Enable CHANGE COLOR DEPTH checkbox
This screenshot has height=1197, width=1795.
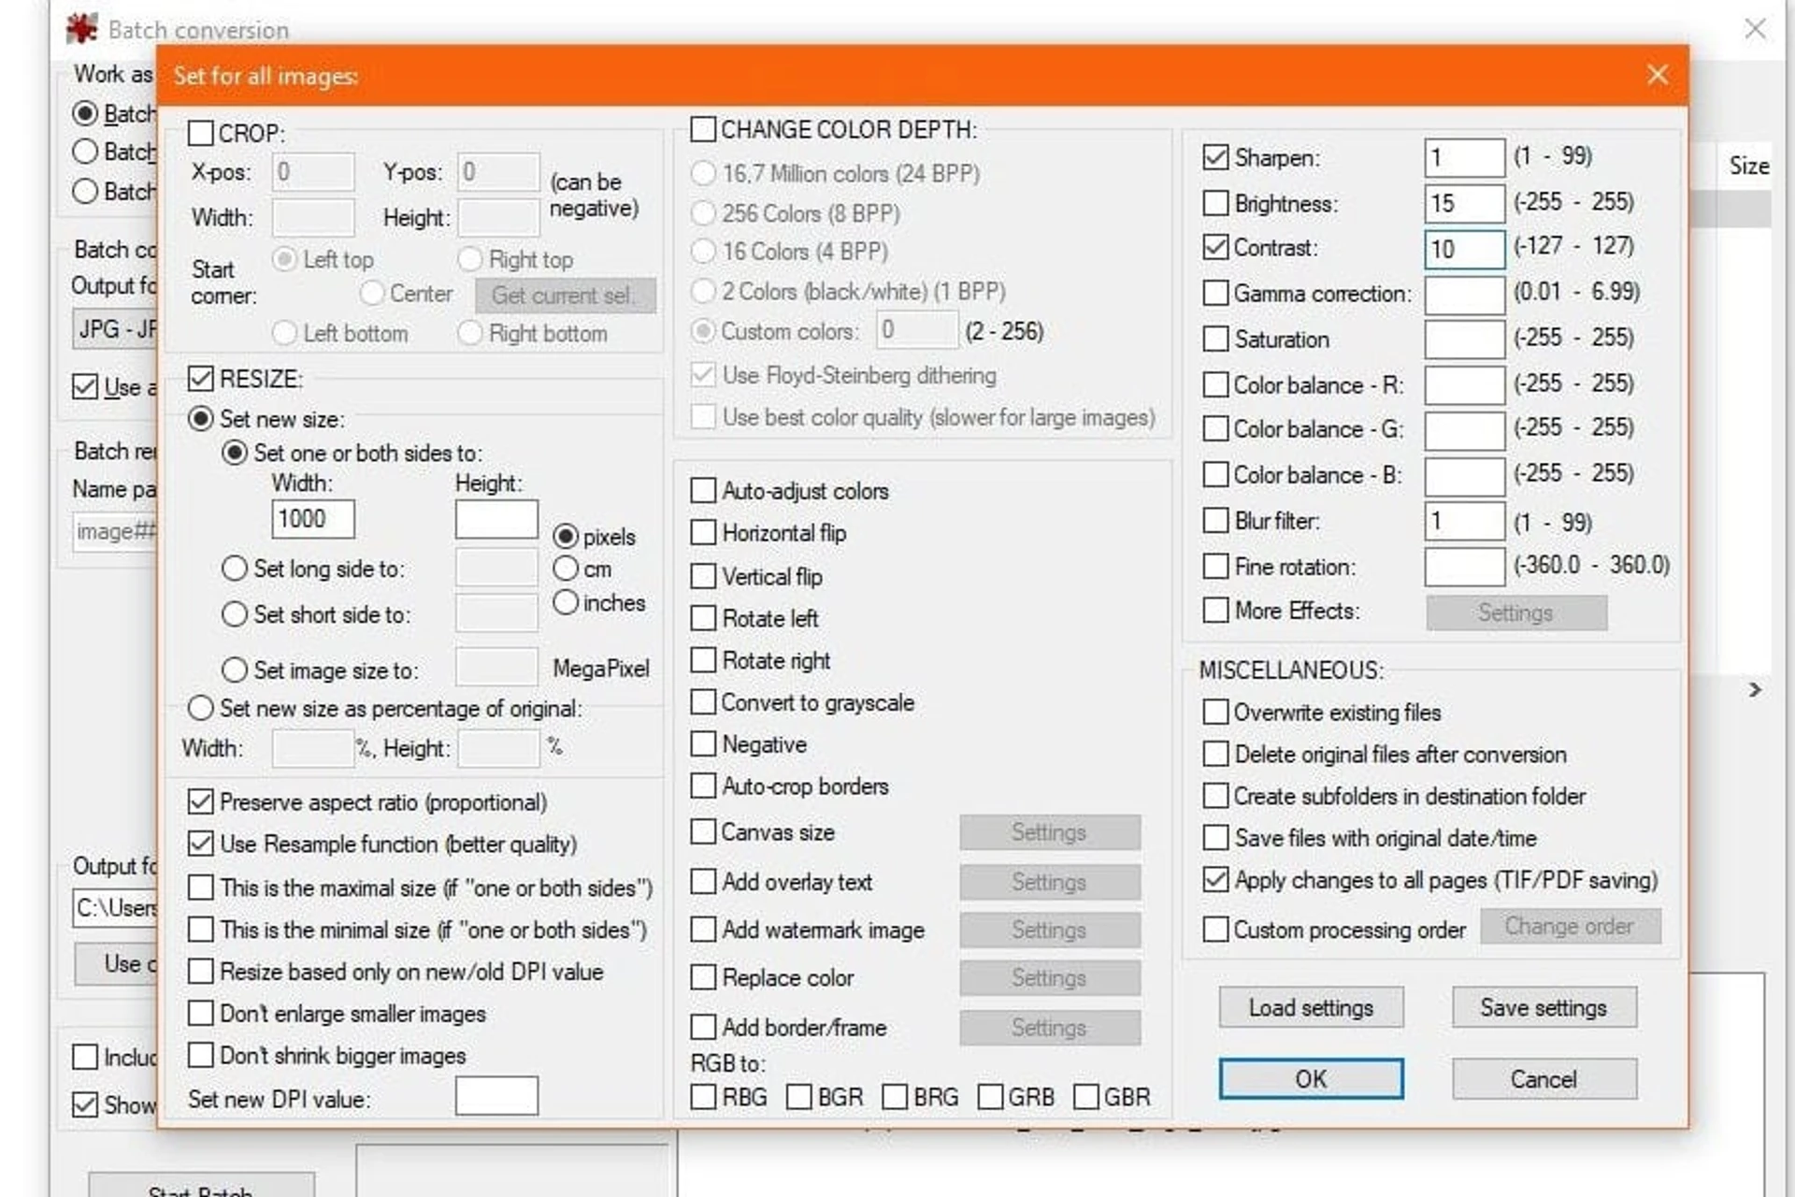pyautogui.click(x=703, y=128)
